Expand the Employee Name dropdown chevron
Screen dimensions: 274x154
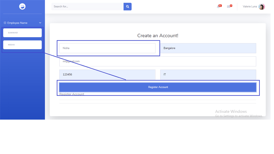point(40,23)
